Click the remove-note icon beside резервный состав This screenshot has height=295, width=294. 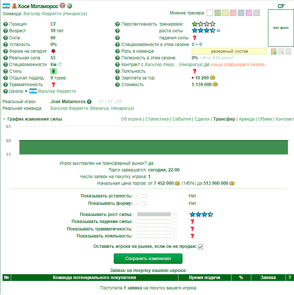[x=281, y=52]
